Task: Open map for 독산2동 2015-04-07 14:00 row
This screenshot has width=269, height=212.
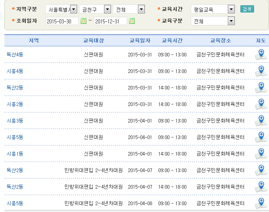Action: [261, 187]
